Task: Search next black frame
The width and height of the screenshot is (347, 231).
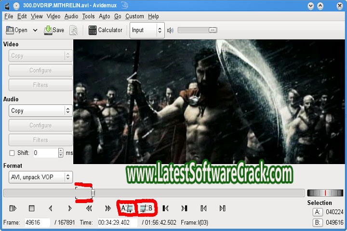Action: (x=184, y=208)
